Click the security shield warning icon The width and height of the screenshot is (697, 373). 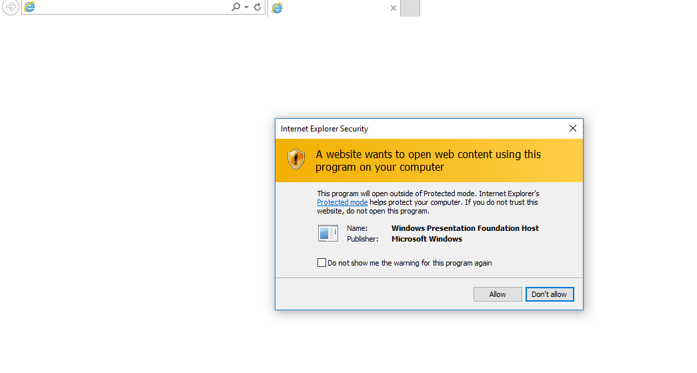(295, 159)
